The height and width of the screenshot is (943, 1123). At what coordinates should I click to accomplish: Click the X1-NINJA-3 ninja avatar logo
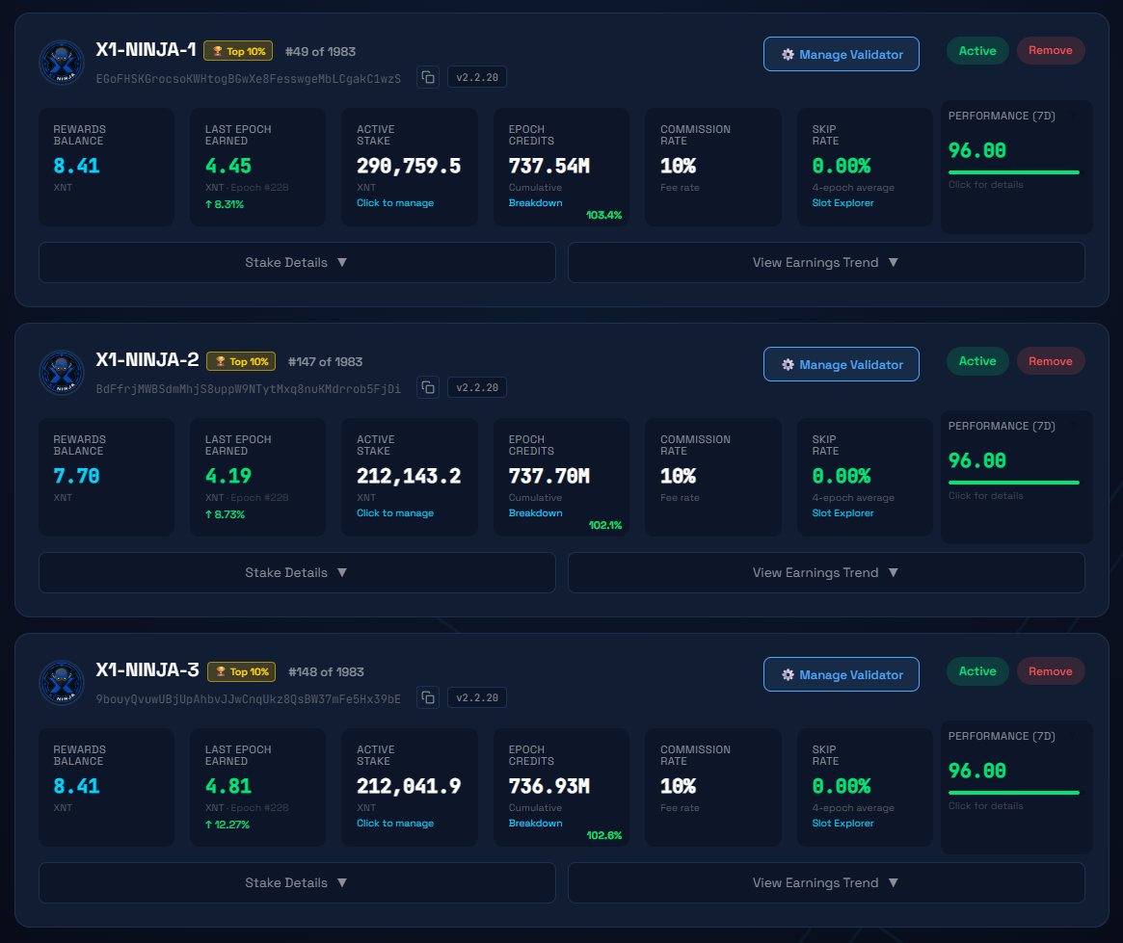(x=62, y=683)
